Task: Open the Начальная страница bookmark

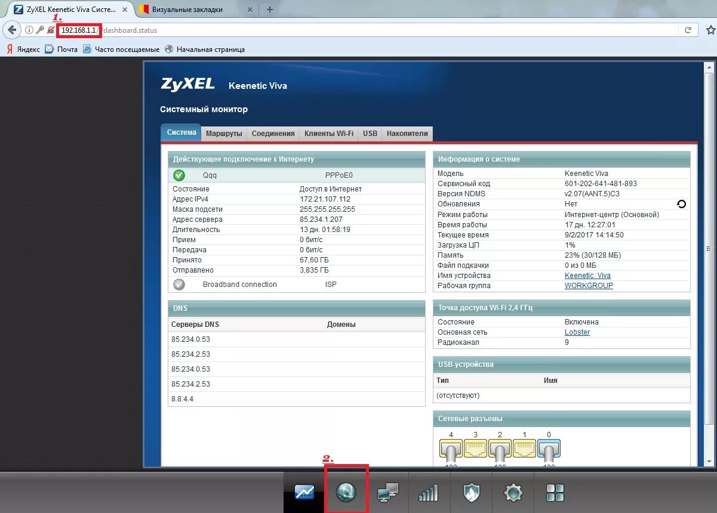Action: tap(204, 49)
